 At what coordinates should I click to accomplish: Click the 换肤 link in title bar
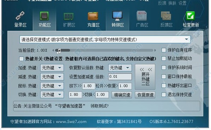(172, 3)
